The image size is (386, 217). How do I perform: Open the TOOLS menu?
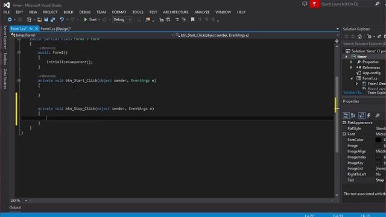click(138, 12)
